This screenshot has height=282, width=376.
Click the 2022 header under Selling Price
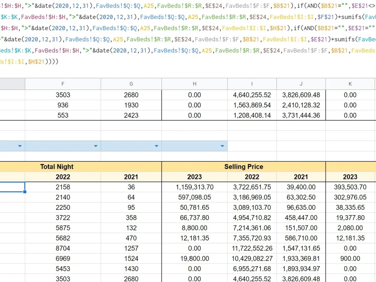[x=252, y=177]
